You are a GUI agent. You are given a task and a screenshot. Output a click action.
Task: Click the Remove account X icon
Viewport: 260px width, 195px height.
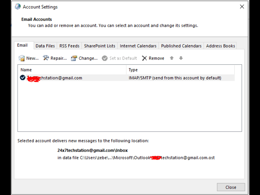(145, 58)
